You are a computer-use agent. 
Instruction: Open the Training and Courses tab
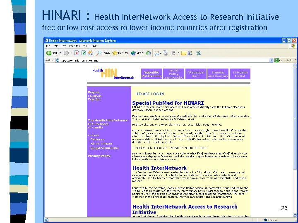[x=218, y=74]
